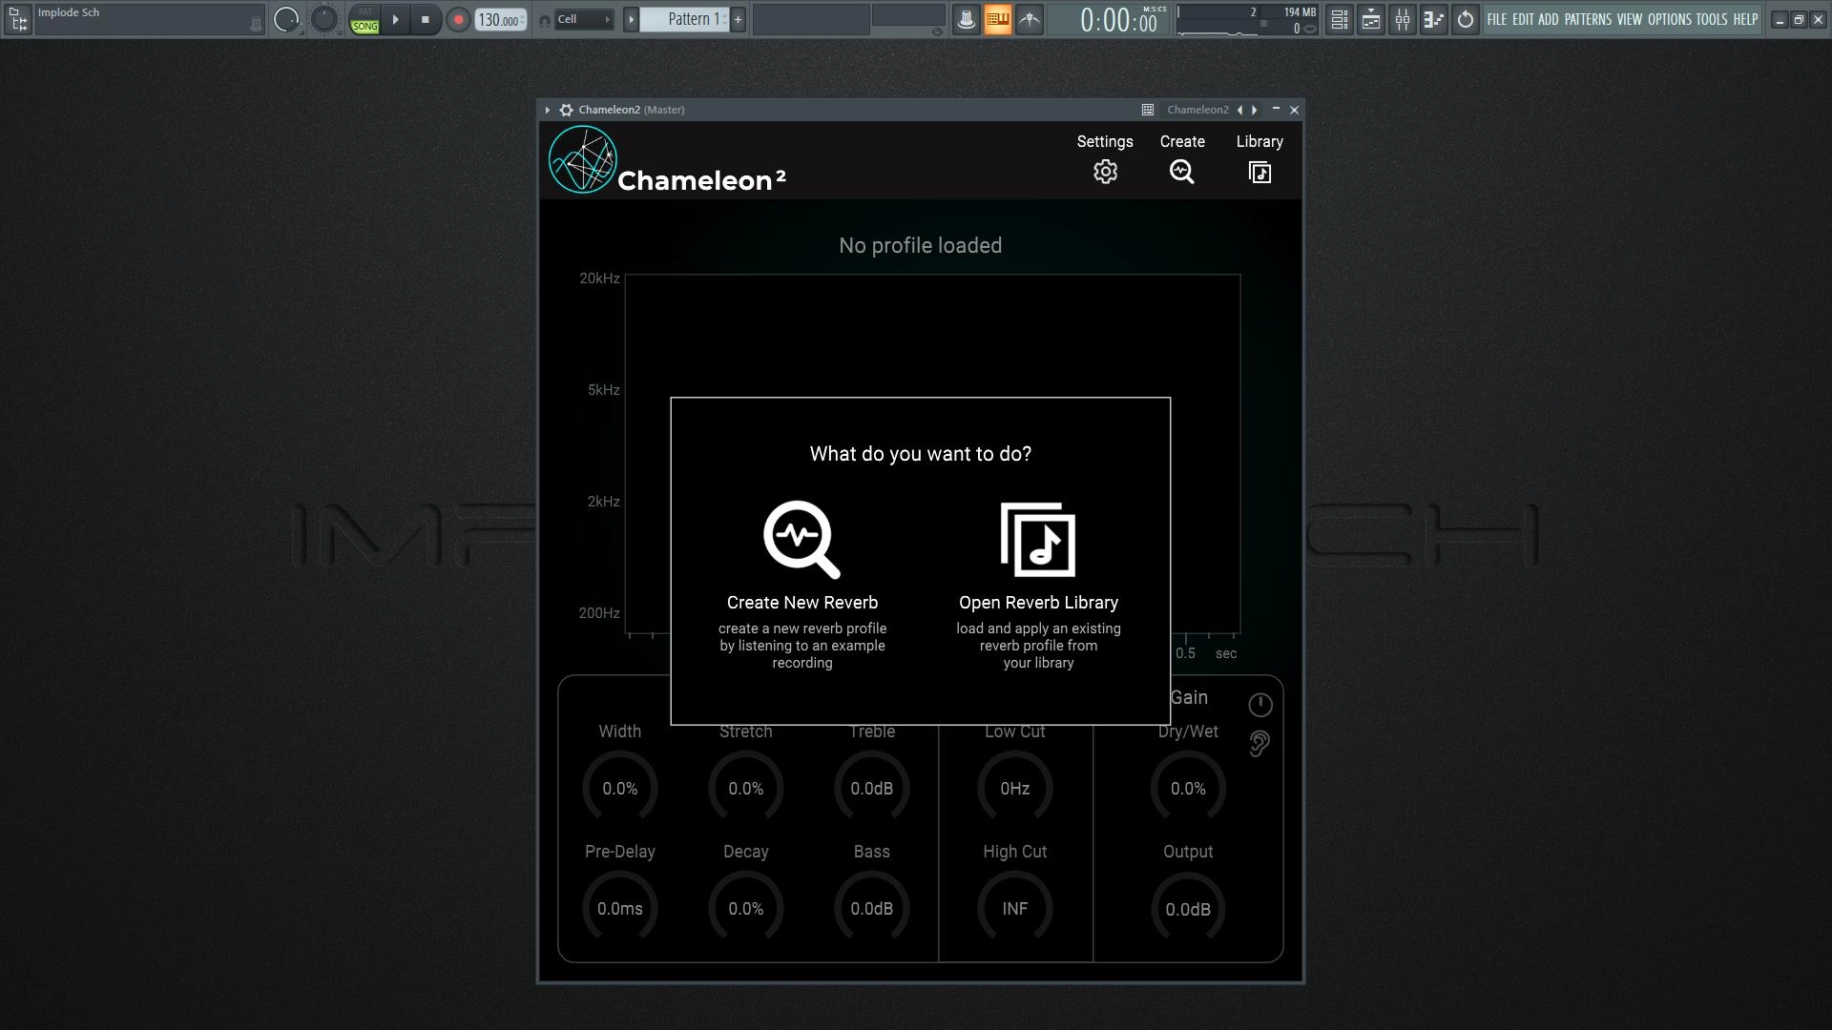Click the Pre-Delay knob
Viewport: 1832px width, 1030px height.
(620, 909)
